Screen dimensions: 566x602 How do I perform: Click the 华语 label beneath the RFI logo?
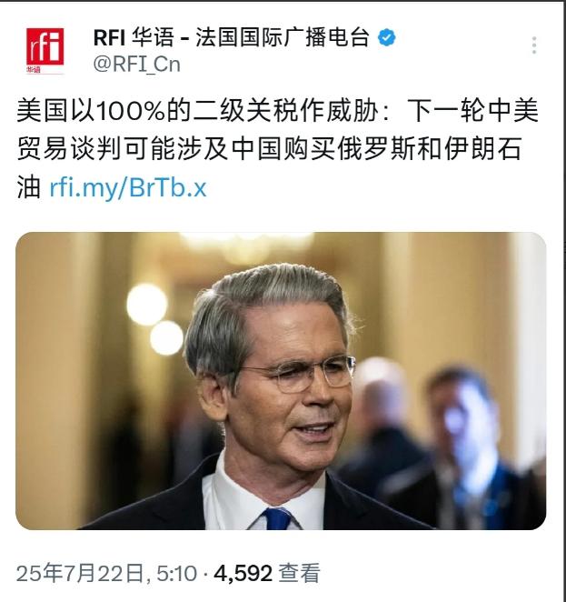click(x=34, y=69)
